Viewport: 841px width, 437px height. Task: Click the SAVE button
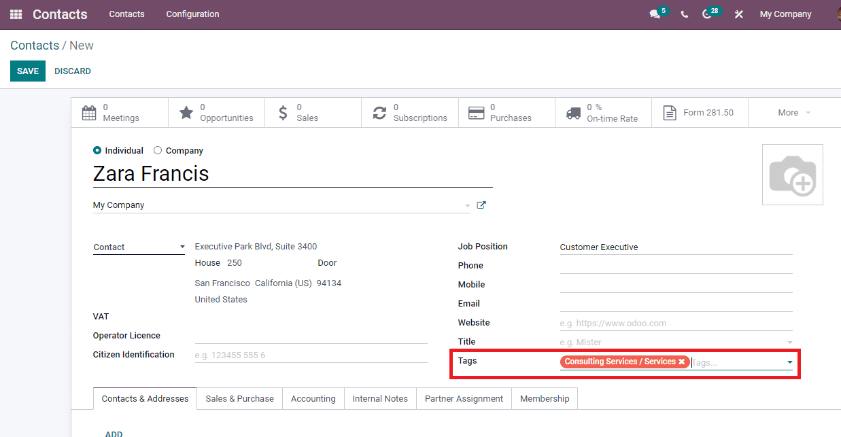[28, 71]
